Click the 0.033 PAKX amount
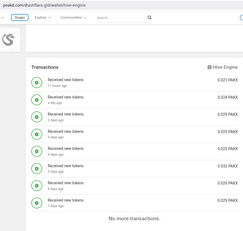The height and width of the screenshot is (231, 243). (227, 166)
